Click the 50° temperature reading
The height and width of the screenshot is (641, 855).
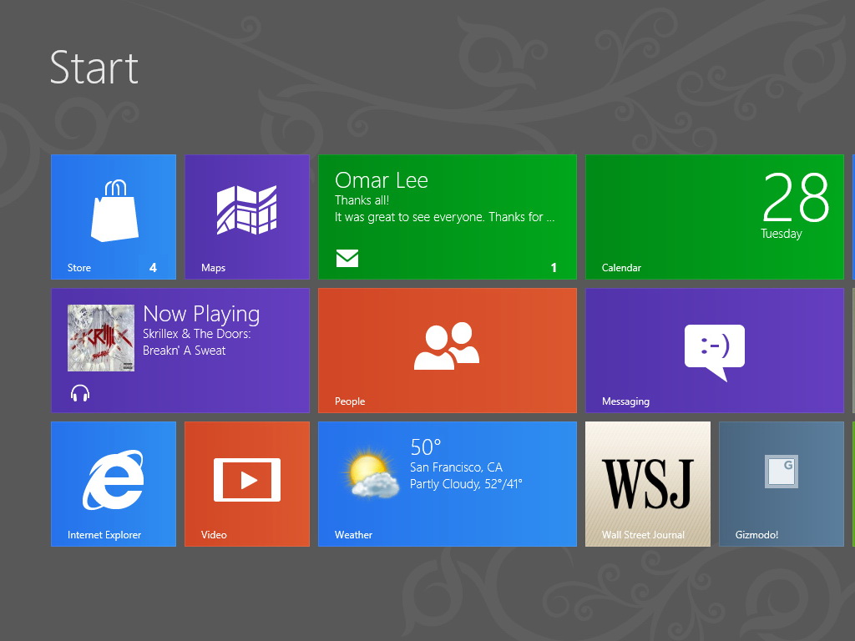point(426,447)
